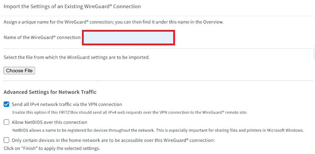Click the "Name of the WireGuard connection" label

click(42, 37)
